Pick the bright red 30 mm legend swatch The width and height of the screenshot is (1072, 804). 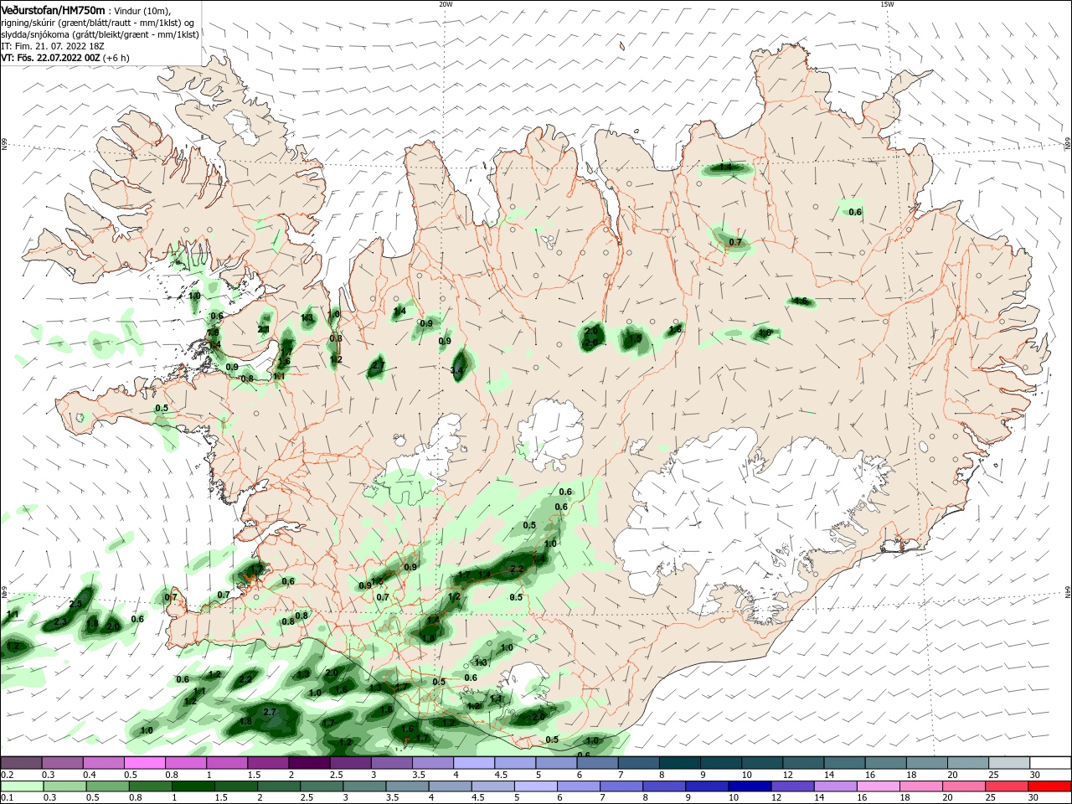(x=1049, y=786)
